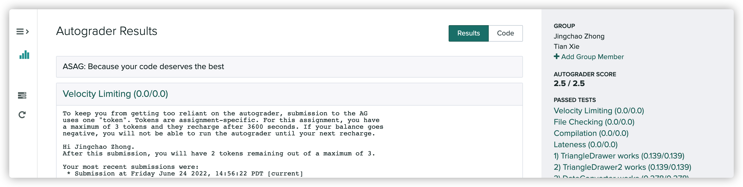Screen dimensions: 743x187
Task: Jump to Compilation test result
Action: pos(591,133)
